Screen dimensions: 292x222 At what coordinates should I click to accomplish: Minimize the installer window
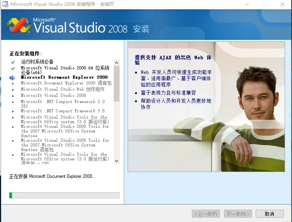pyautogui.click(x=247, y=4)
